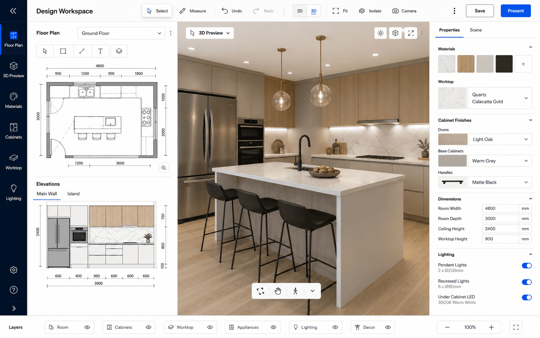
Task: Hide the Appliances layer
Action: (x=273, y=327)
